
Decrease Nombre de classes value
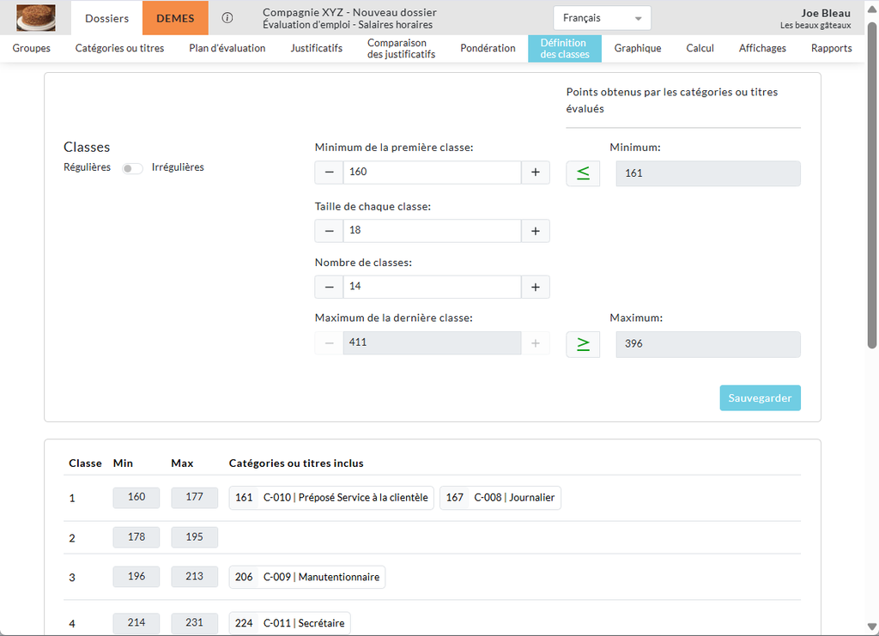[x=329, y=287]
